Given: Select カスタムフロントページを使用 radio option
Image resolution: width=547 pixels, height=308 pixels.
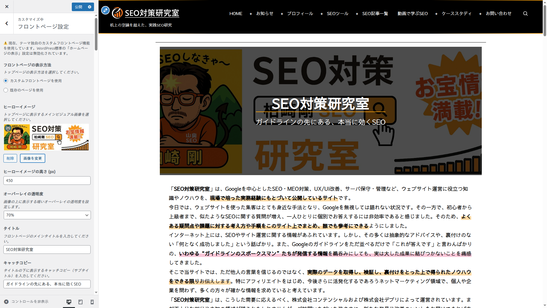Looking at the screenshot, I should [6, 81].
